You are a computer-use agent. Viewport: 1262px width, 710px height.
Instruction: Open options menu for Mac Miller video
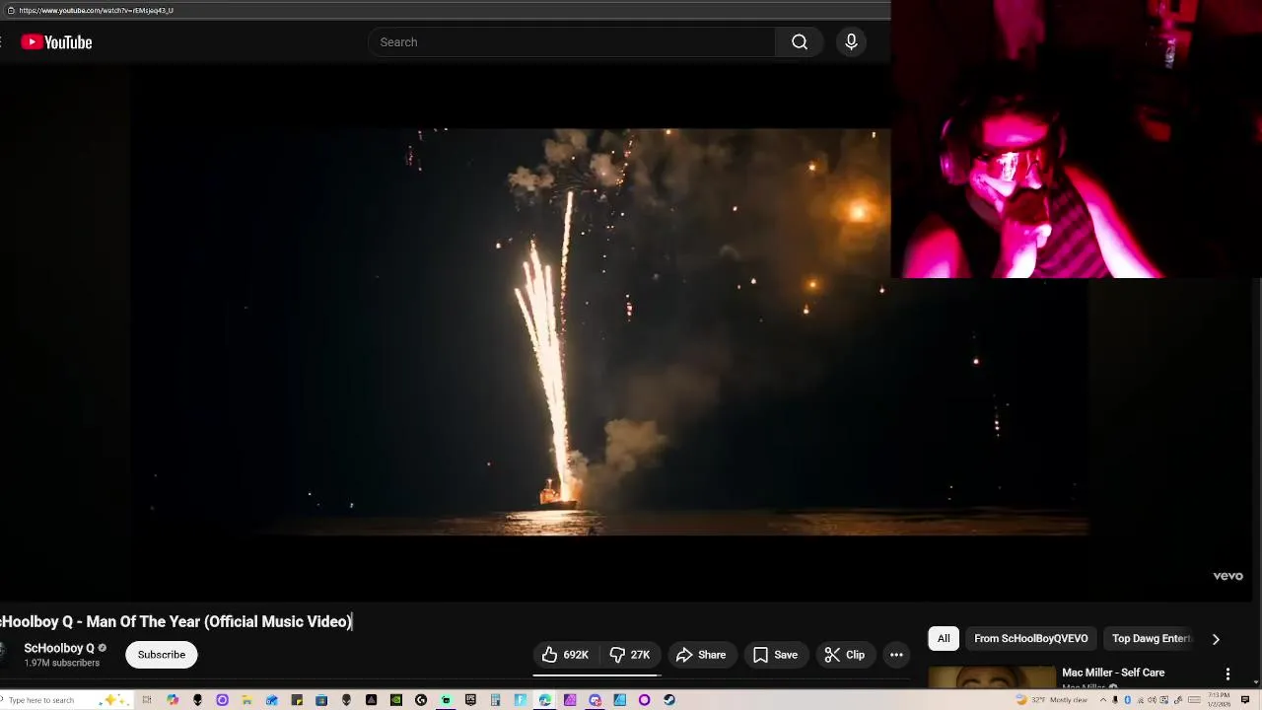(1227, 674)
